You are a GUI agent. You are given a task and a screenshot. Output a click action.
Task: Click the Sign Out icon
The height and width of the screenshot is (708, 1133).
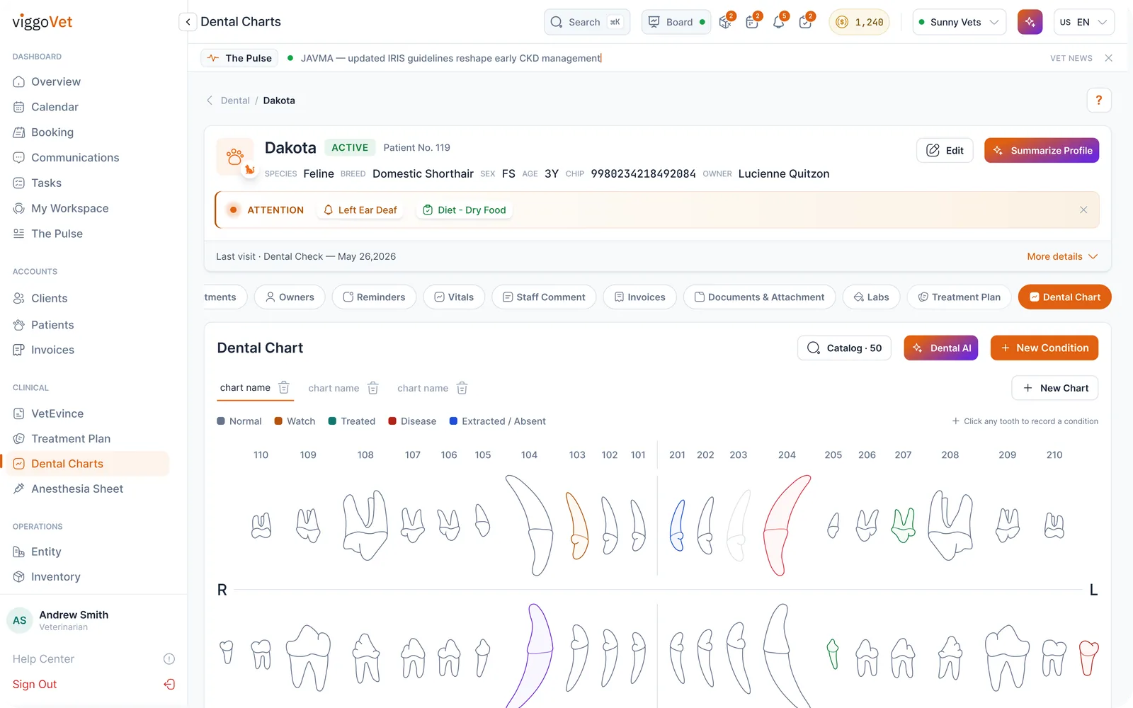[x=169, y=684]
